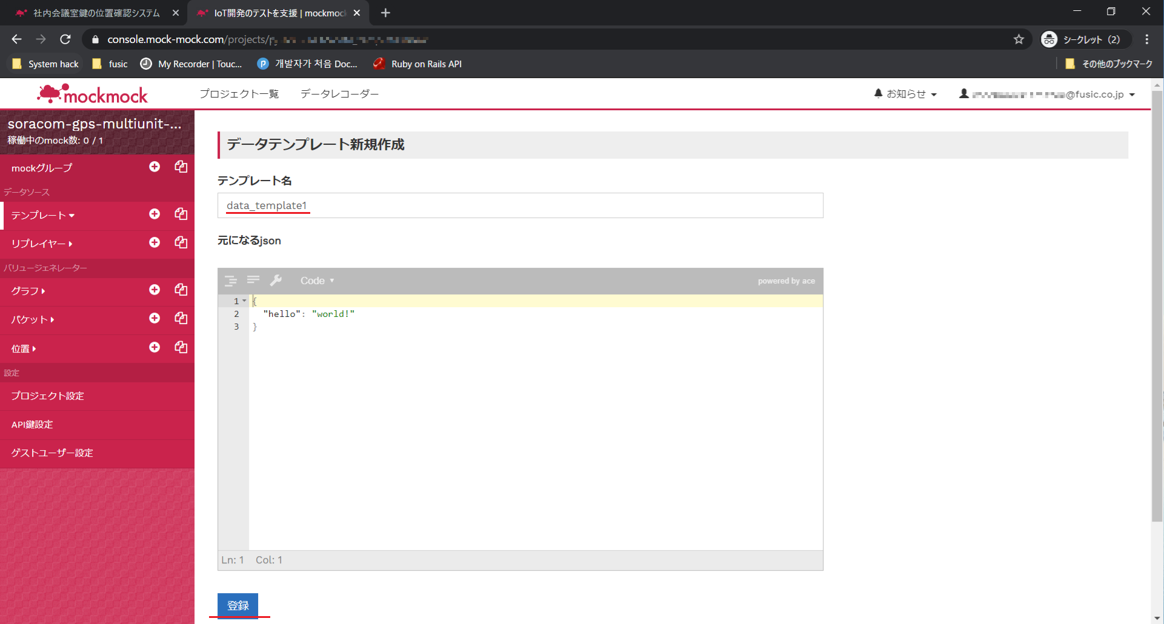Open the Code mode dropdown

coord(317,280)
